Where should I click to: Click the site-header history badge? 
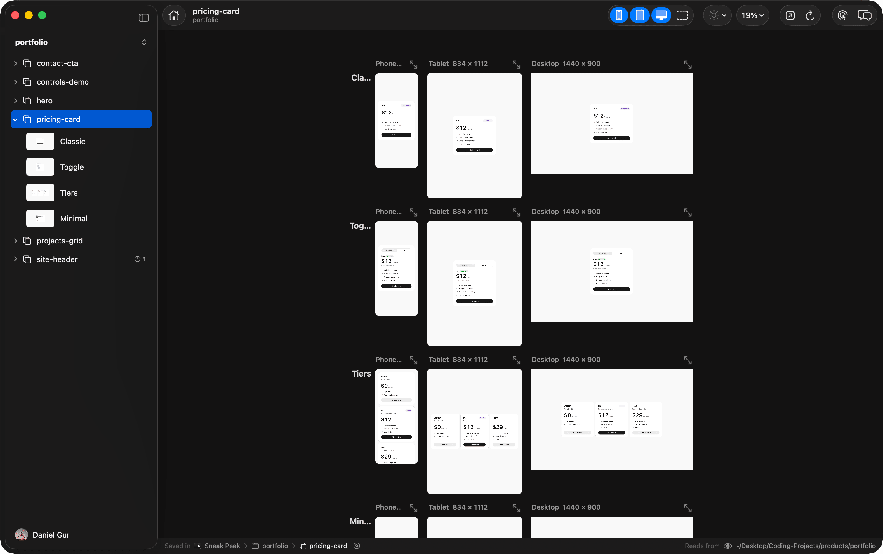[x=140, y=259]
